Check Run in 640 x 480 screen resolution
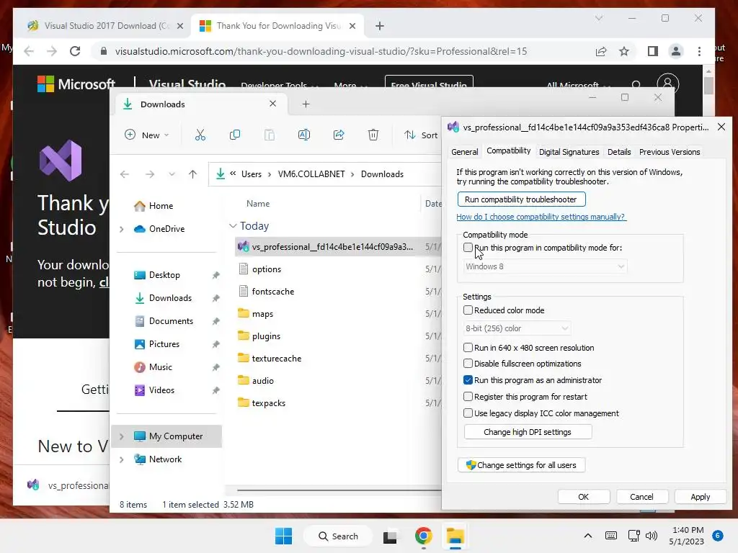Image resolution: width=738 pixels, height=553 pixels. [468, 348]
